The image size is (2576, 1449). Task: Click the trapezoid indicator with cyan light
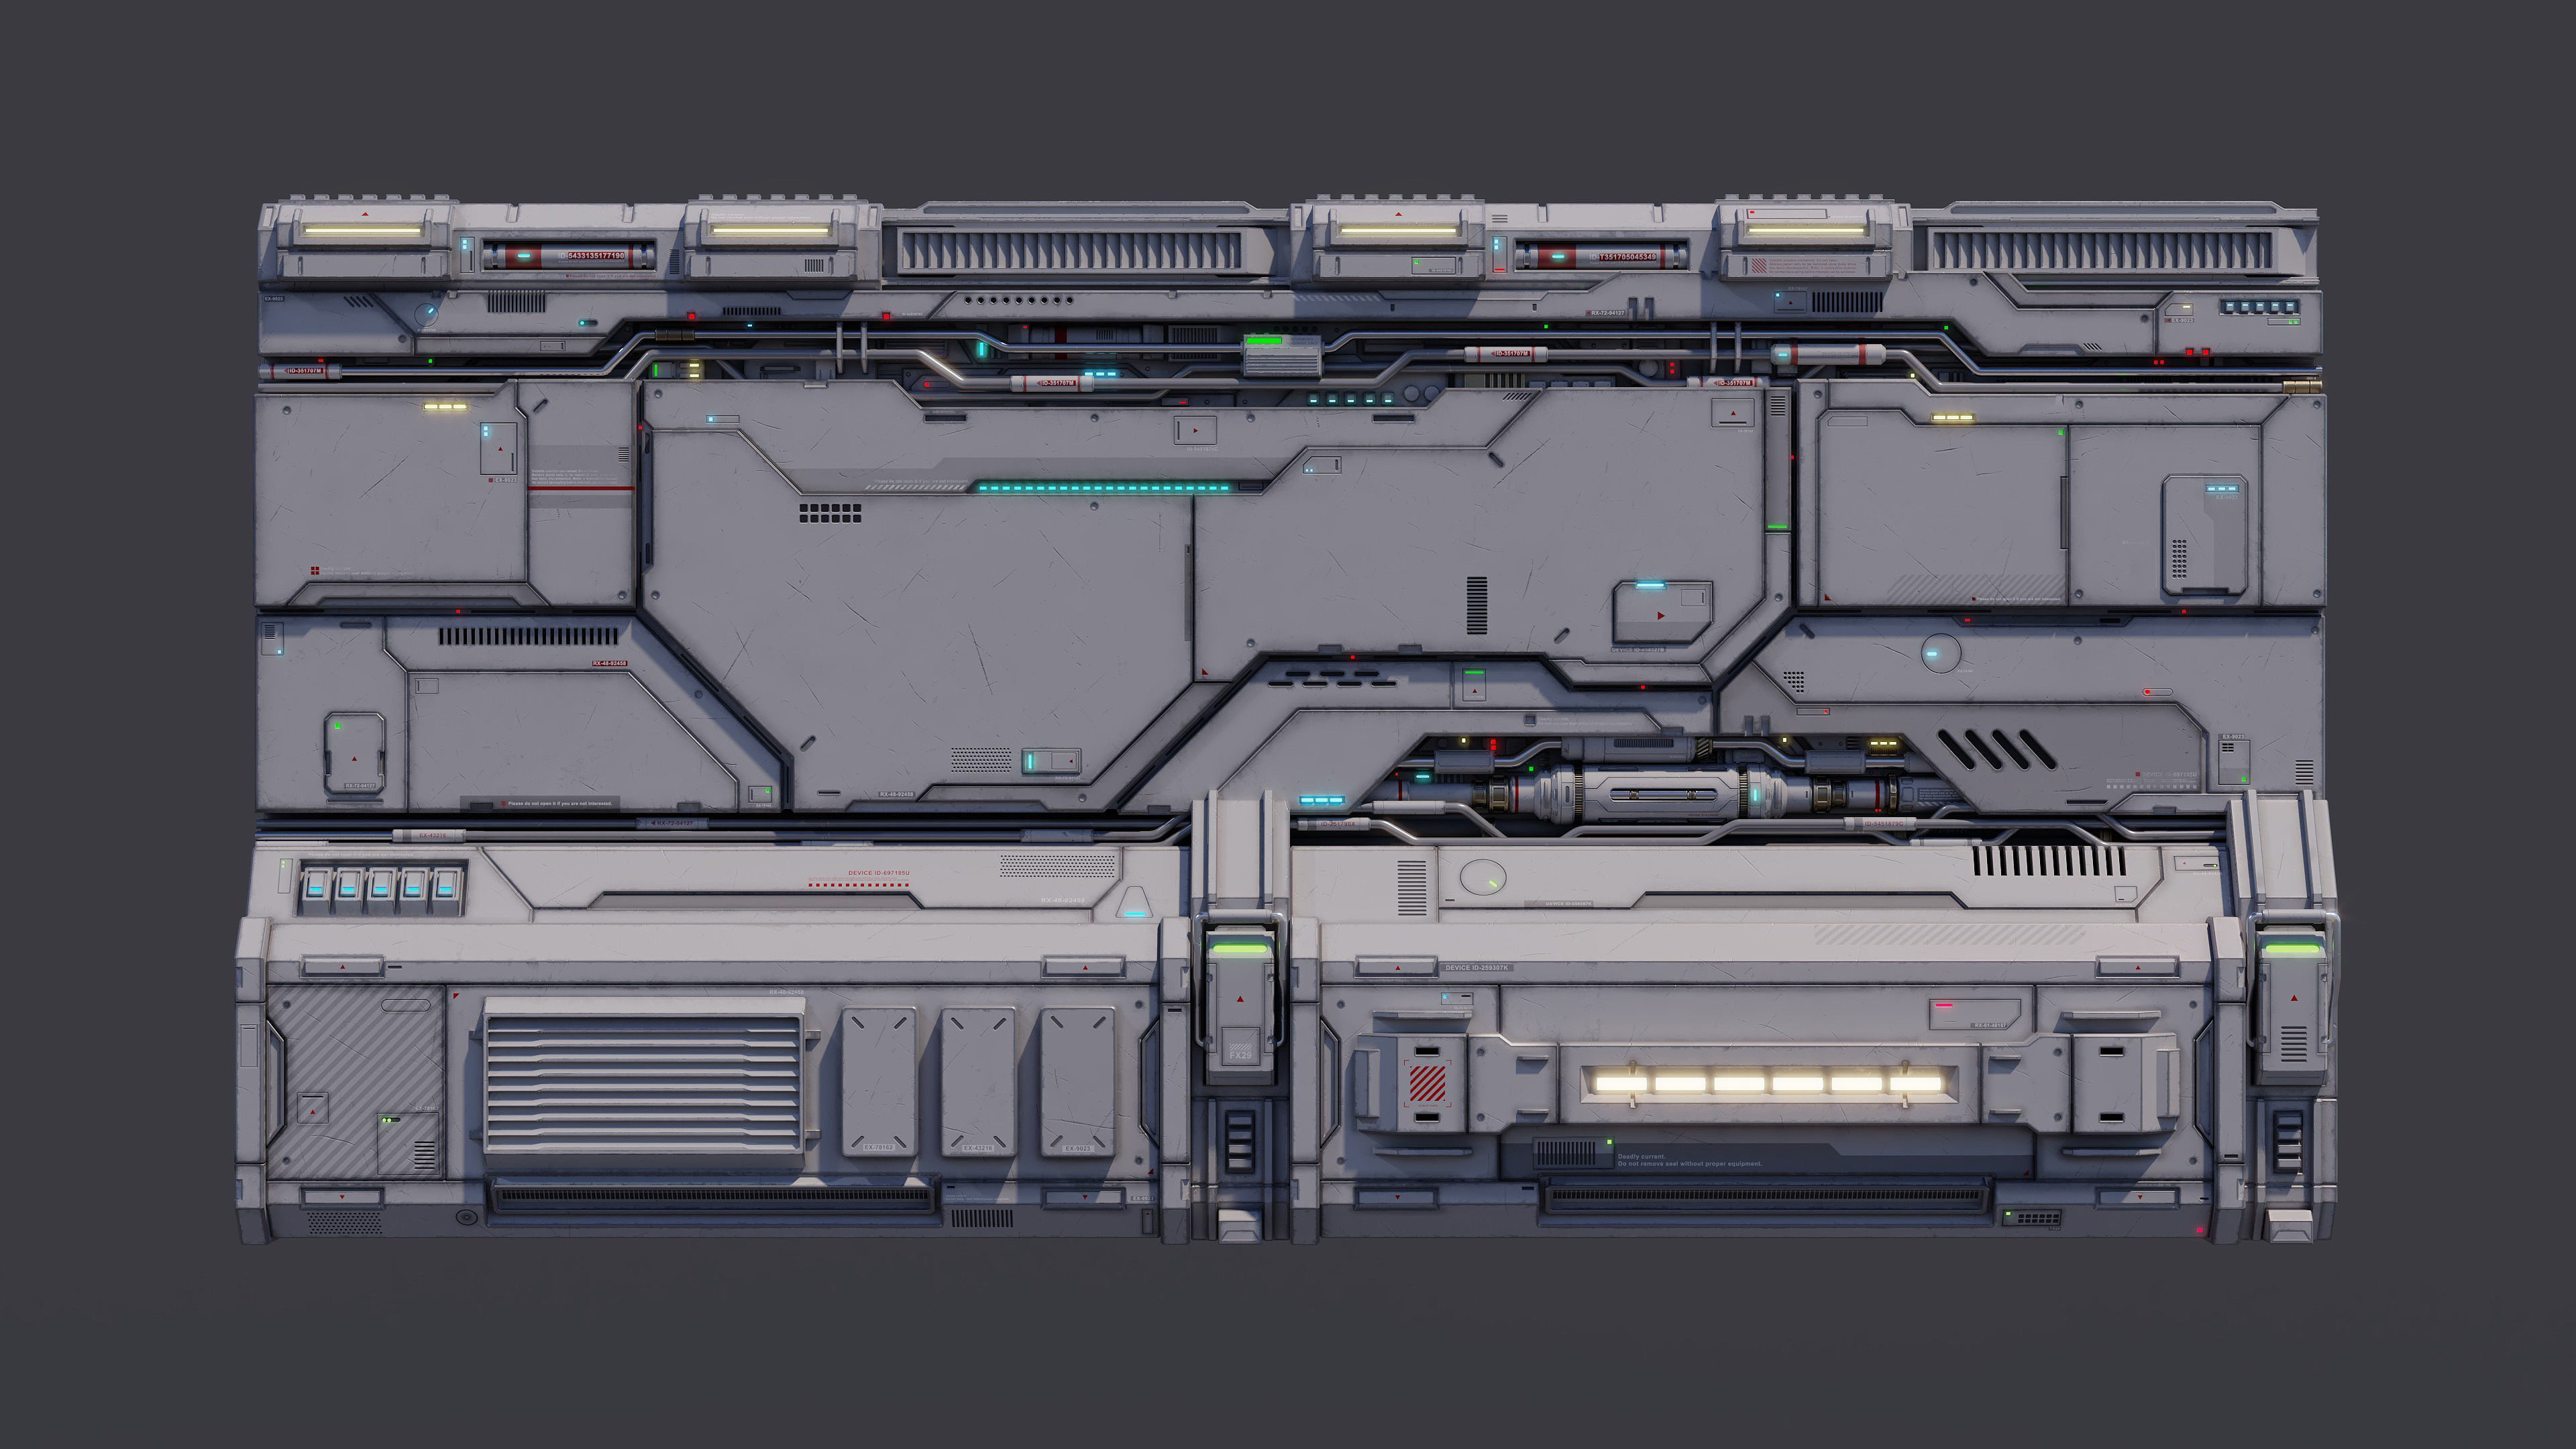1134,902
